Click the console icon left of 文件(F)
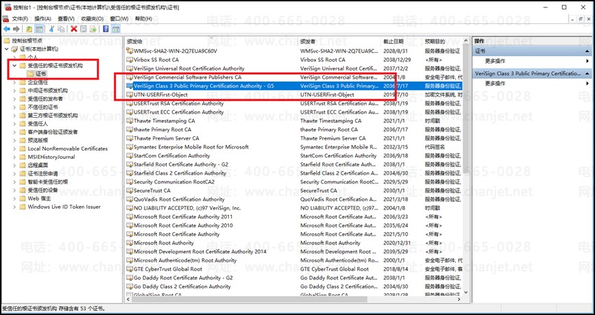 (5, 18)
